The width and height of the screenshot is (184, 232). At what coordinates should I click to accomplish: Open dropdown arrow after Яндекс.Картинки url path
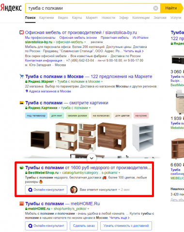(90, 108)
